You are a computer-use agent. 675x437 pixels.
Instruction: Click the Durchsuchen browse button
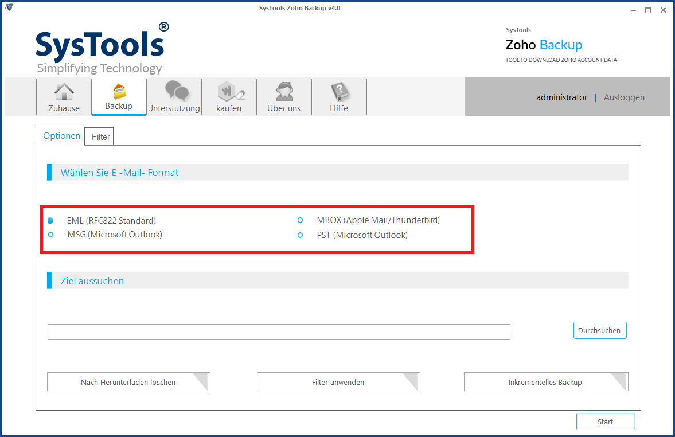click(x=600, y=331)
